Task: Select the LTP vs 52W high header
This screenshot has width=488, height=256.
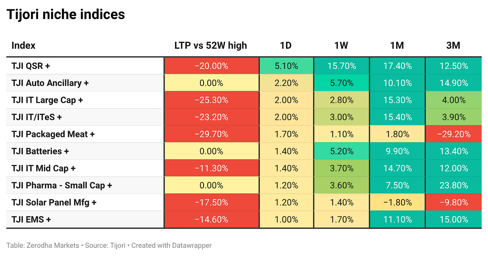Action: coord(211,45)
